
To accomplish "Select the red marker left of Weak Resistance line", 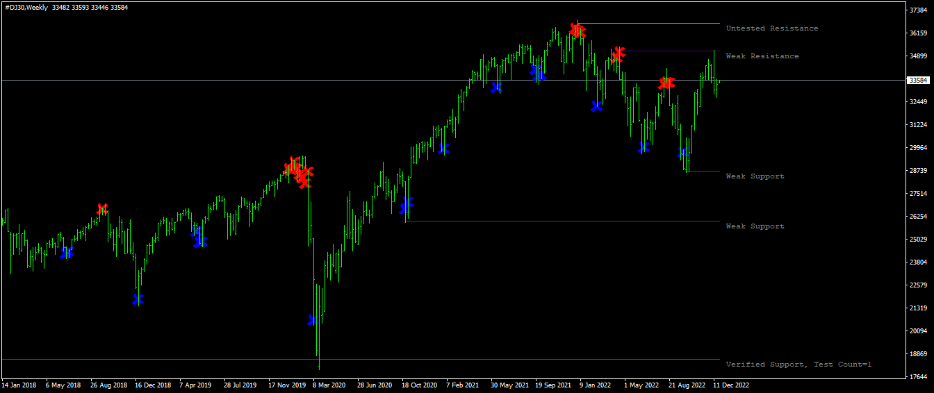I will click(x=617, y=55).
